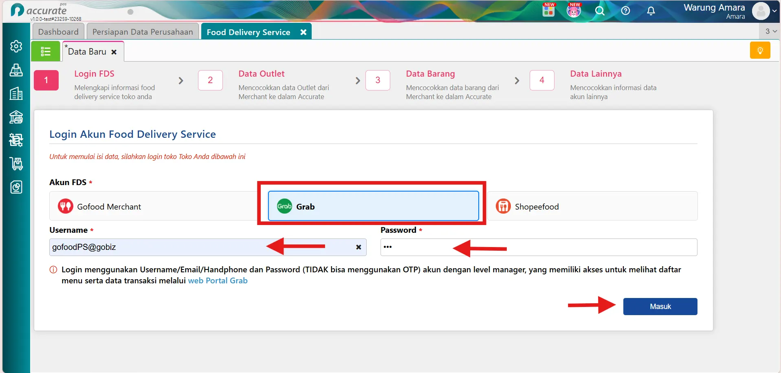
Task: Expand the tab counter dropdown showing 3
Action: click(x=771, y=31)
